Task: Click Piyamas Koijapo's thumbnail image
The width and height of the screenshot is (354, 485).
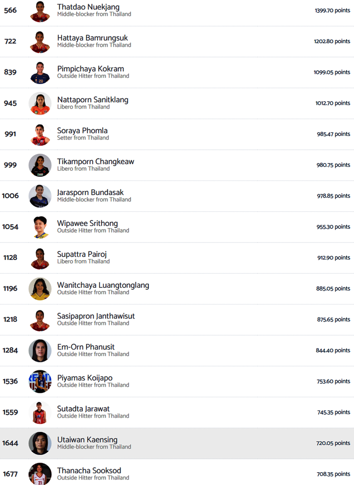Action: pyautogui.click(x=40, y=381)
